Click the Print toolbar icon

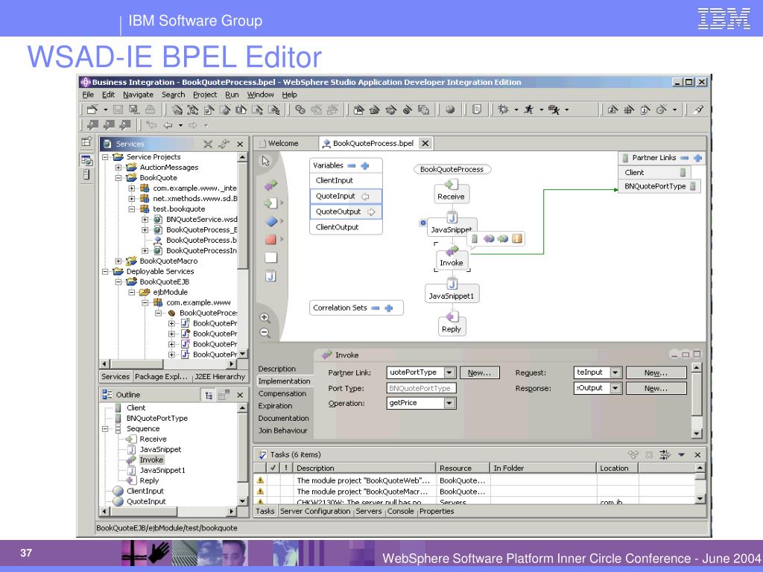coord(151,110)
